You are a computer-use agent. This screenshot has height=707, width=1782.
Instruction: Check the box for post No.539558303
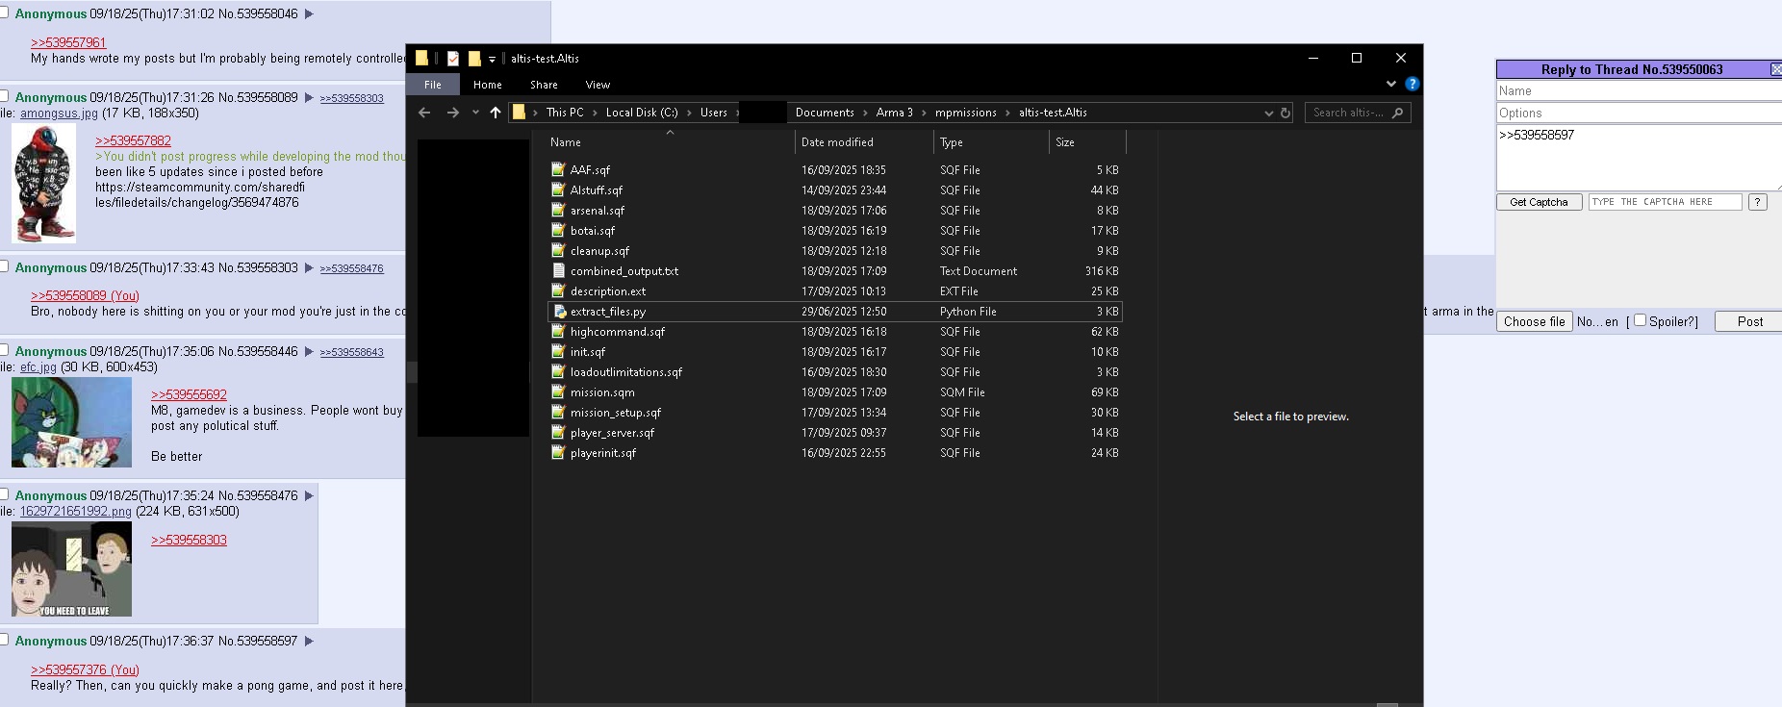[x=4, y=266]
